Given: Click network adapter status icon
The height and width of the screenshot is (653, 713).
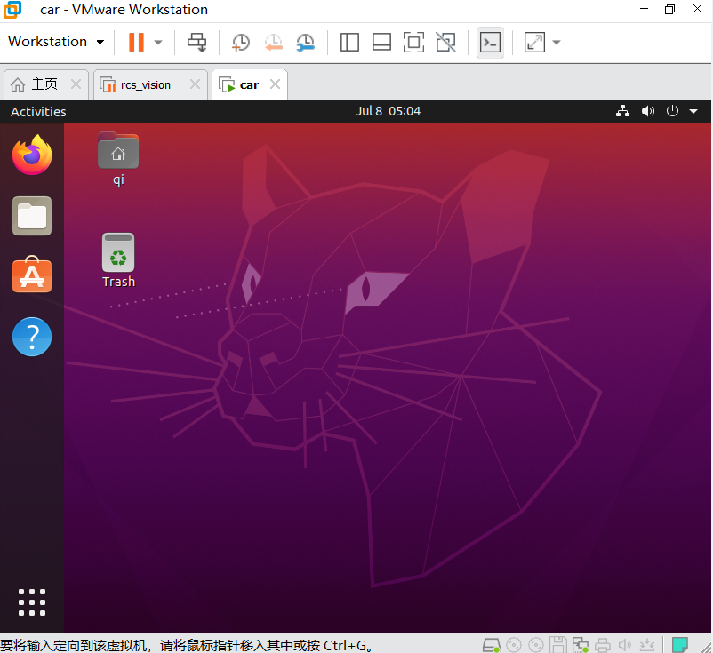Looking at the screenshot, I should click(x=581, y=645).
